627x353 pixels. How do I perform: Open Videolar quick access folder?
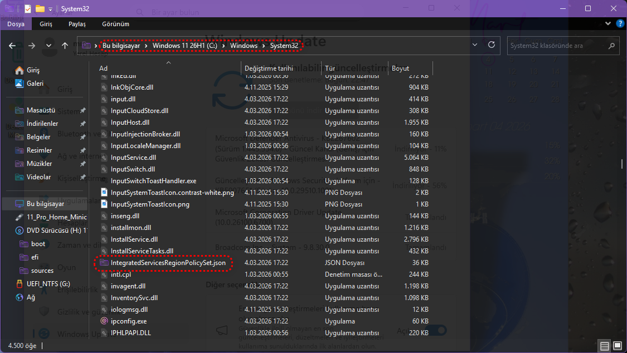pos(38,177)
